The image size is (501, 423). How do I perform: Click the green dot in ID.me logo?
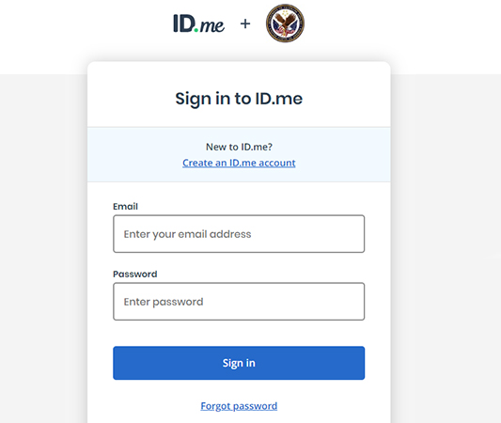[x=196, y=30]
